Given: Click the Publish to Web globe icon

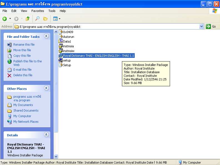Looking at the screenshot, I should click(9, 61).
